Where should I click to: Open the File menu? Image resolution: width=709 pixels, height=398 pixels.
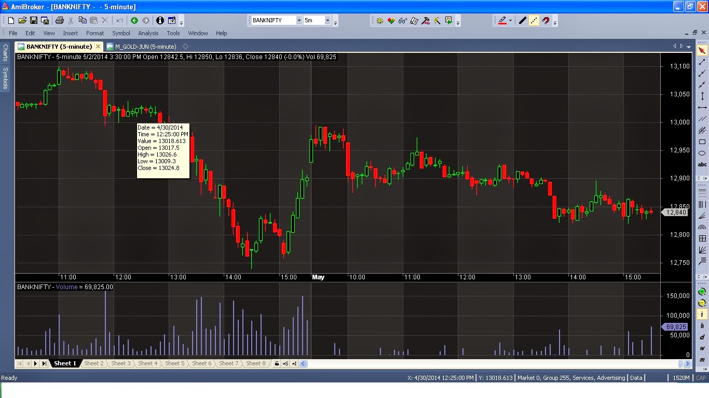[13, 33]
